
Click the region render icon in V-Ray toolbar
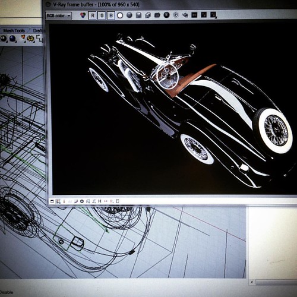(x=194, y=15)
